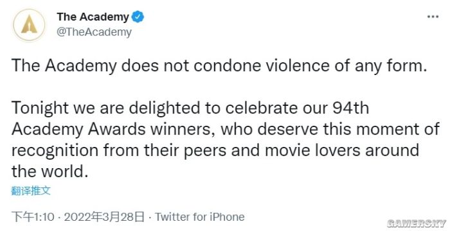Screen dimensions: 450x231
Task: Open the 下午1:10 timestamp link
Action: pyautogui.click(x=33, y=217)
